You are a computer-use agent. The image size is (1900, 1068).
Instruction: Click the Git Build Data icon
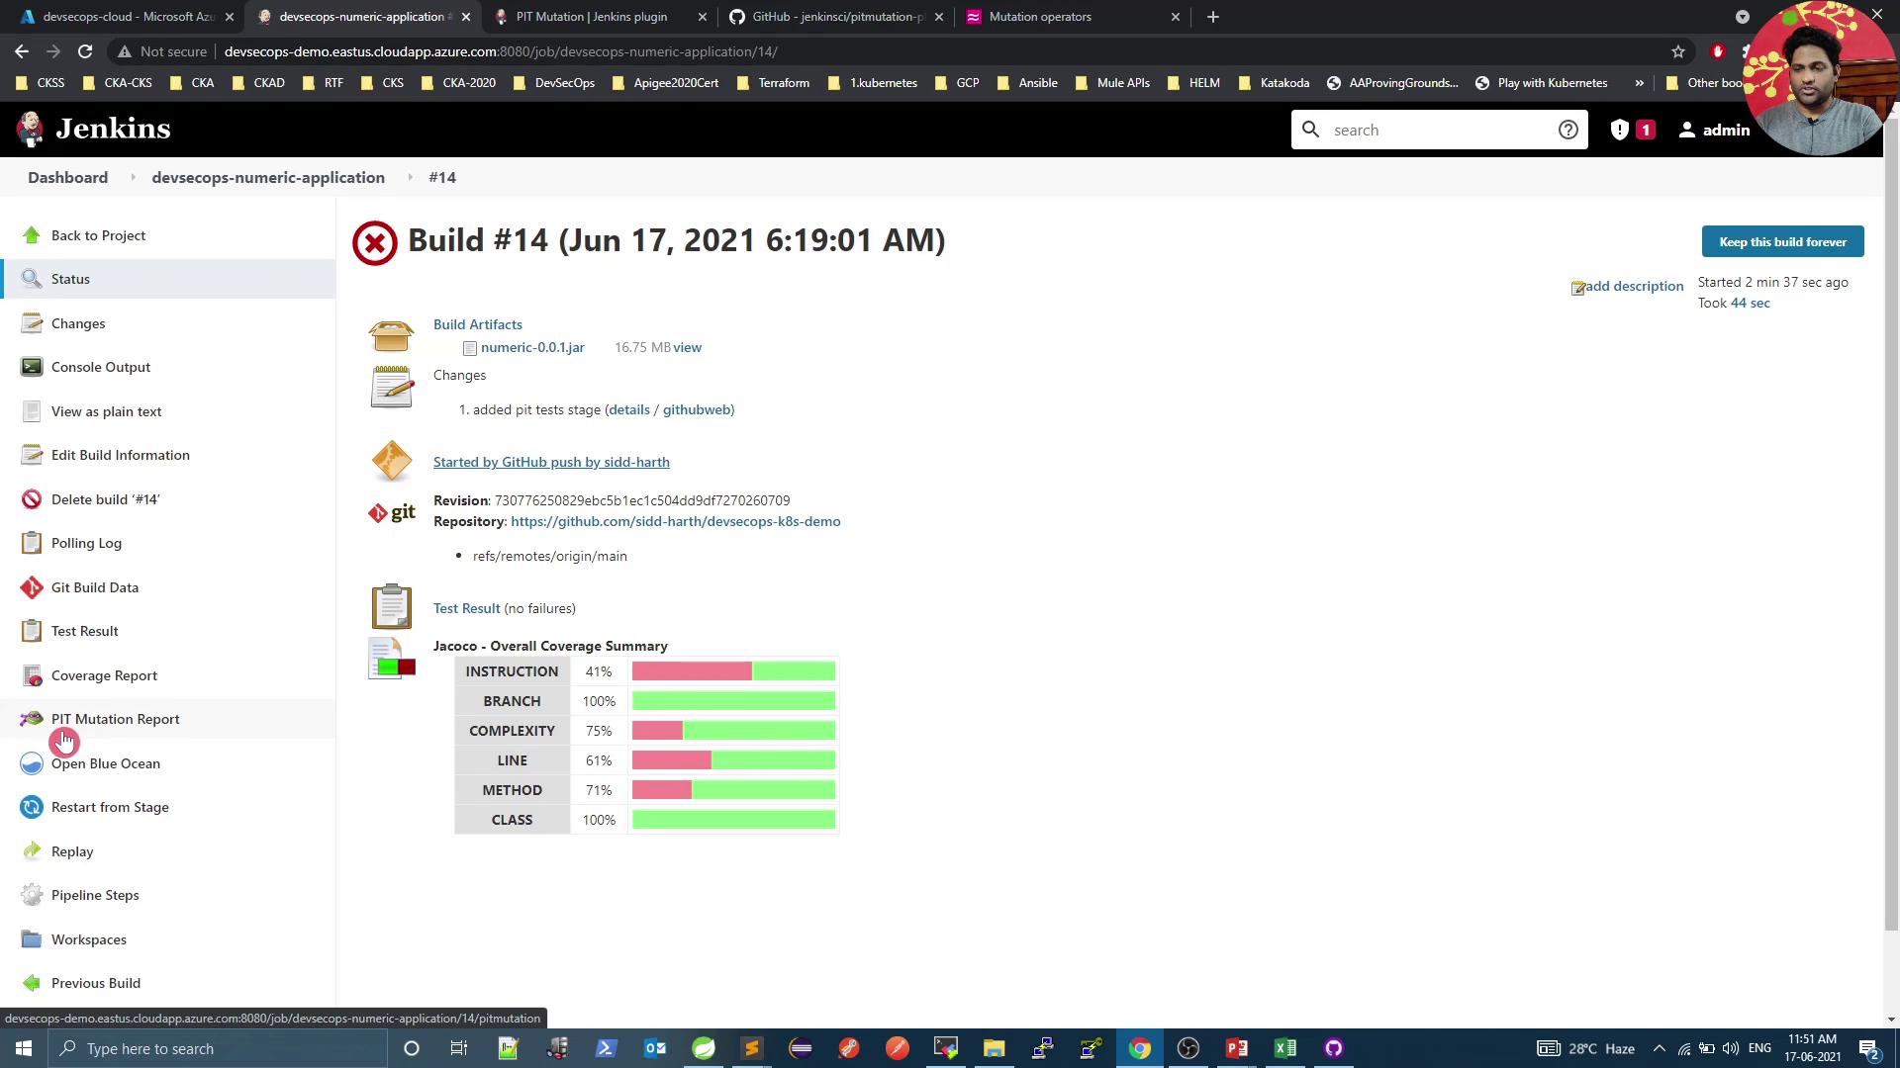(32, 587)
